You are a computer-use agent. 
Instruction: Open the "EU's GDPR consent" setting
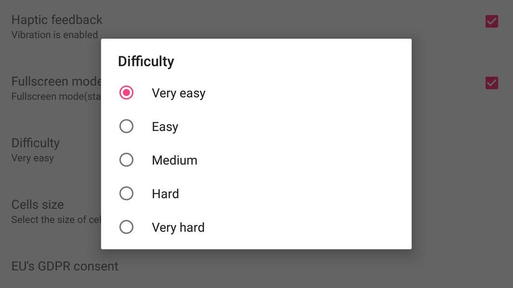pos(65,266)
